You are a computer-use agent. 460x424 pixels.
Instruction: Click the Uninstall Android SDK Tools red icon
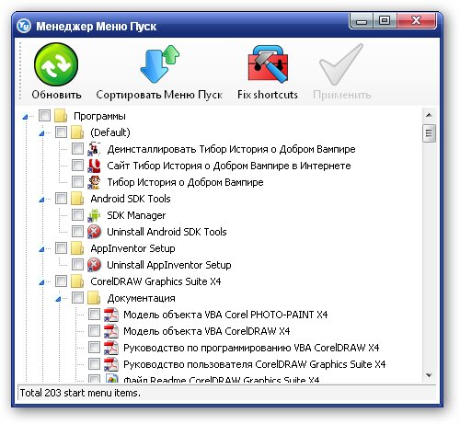(x=94, y=232)
